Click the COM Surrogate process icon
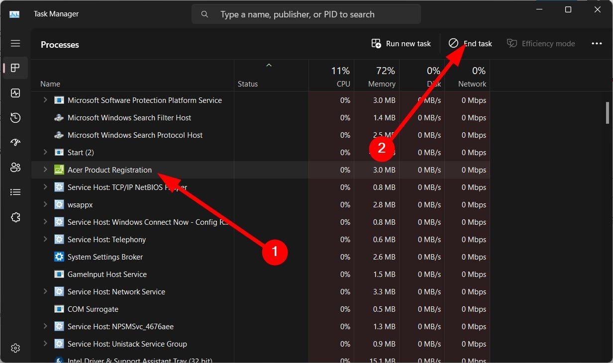The height and width of the screenshot is (363, 613). pos(59,309)
